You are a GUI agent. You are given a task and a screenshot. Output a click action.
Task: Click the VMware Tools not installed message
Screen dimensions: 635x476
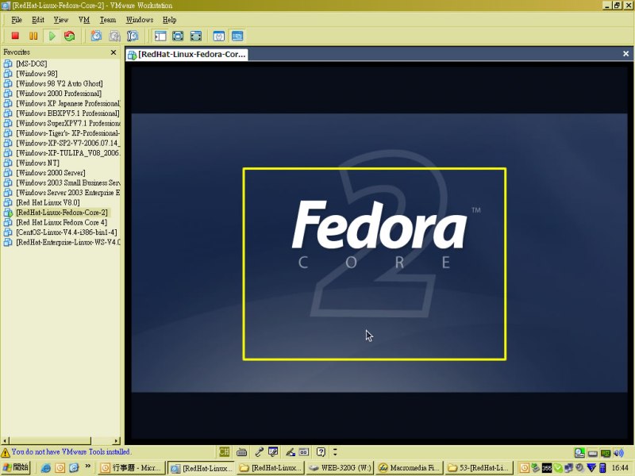click(71, 451)
